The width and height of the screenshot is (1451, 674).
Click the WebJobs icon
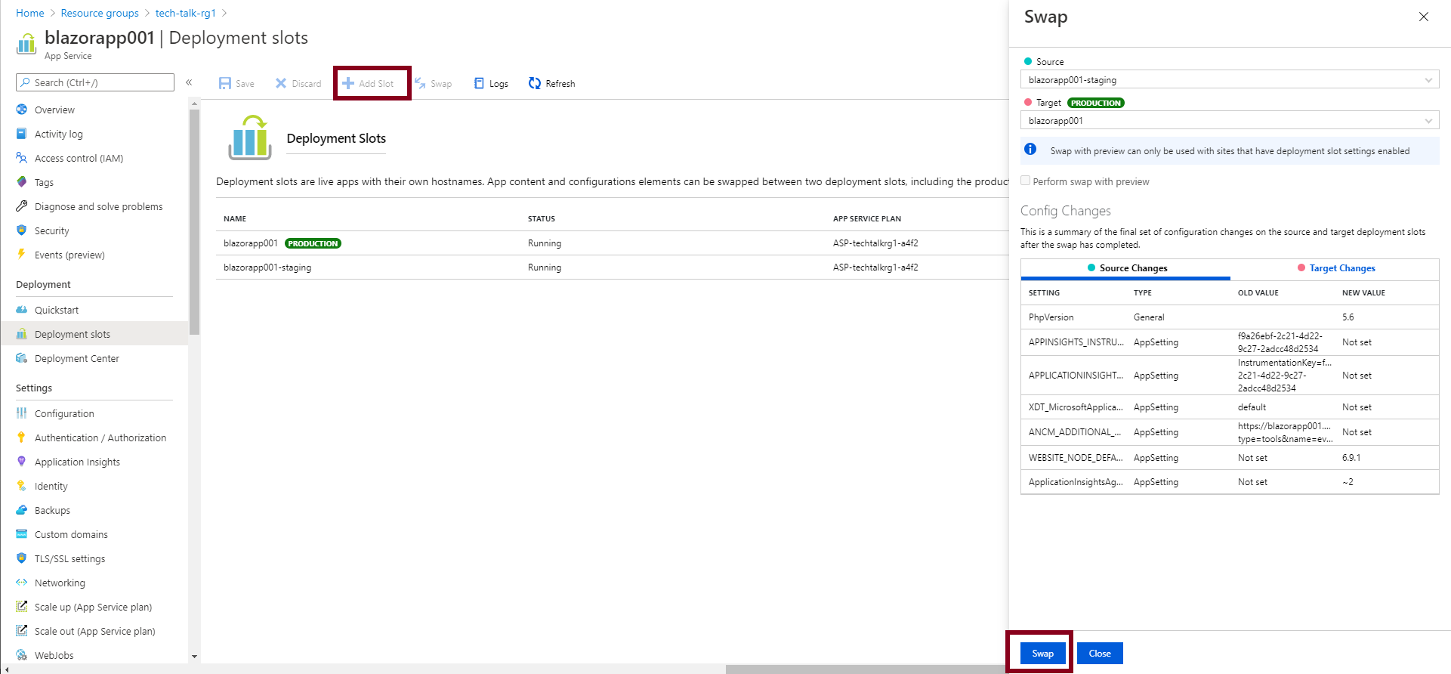coord(22,655)
